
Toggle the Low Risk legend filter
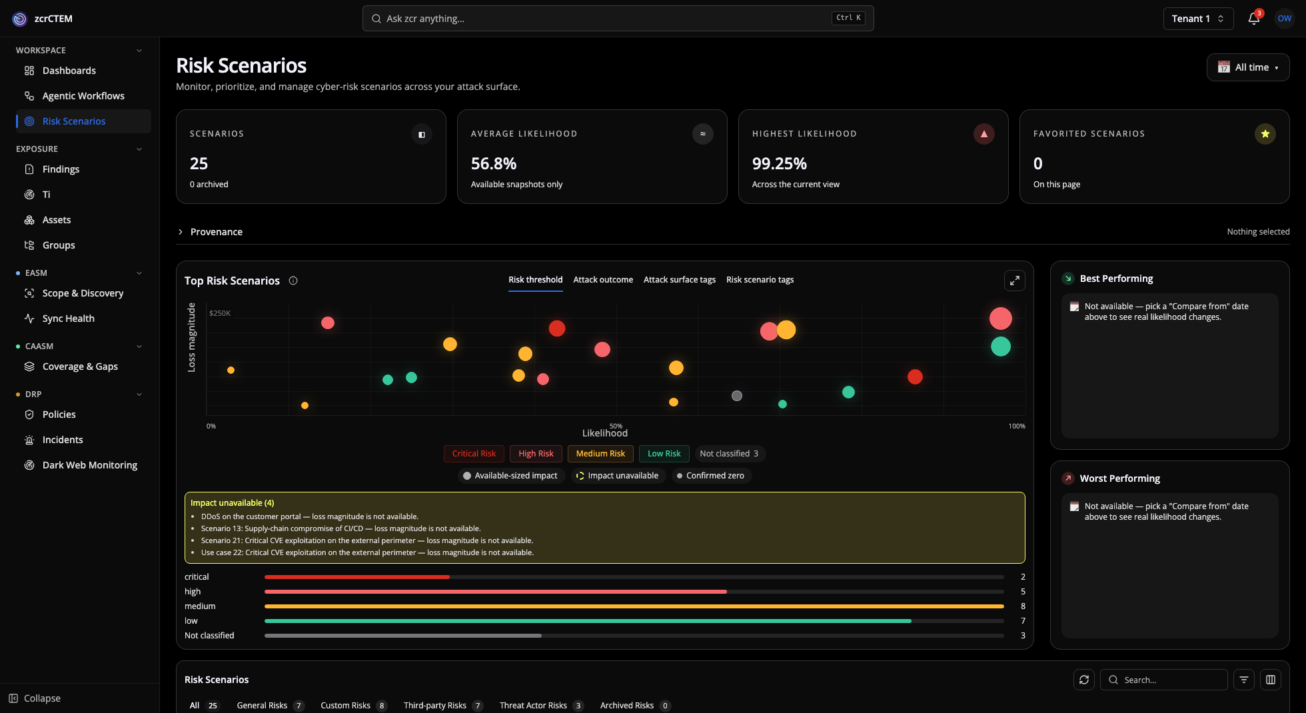[x=664, y=454]
